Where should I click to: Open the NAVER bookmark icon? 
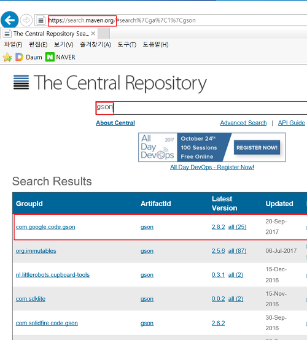click(50, 57)
